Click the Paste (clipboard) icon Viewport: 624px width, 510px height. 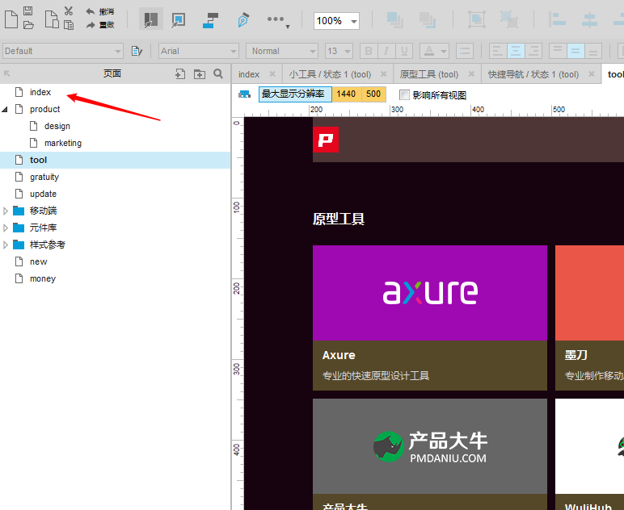pos(69,25)
